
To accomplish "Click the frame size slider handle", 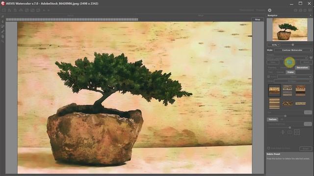I will 285,116.
